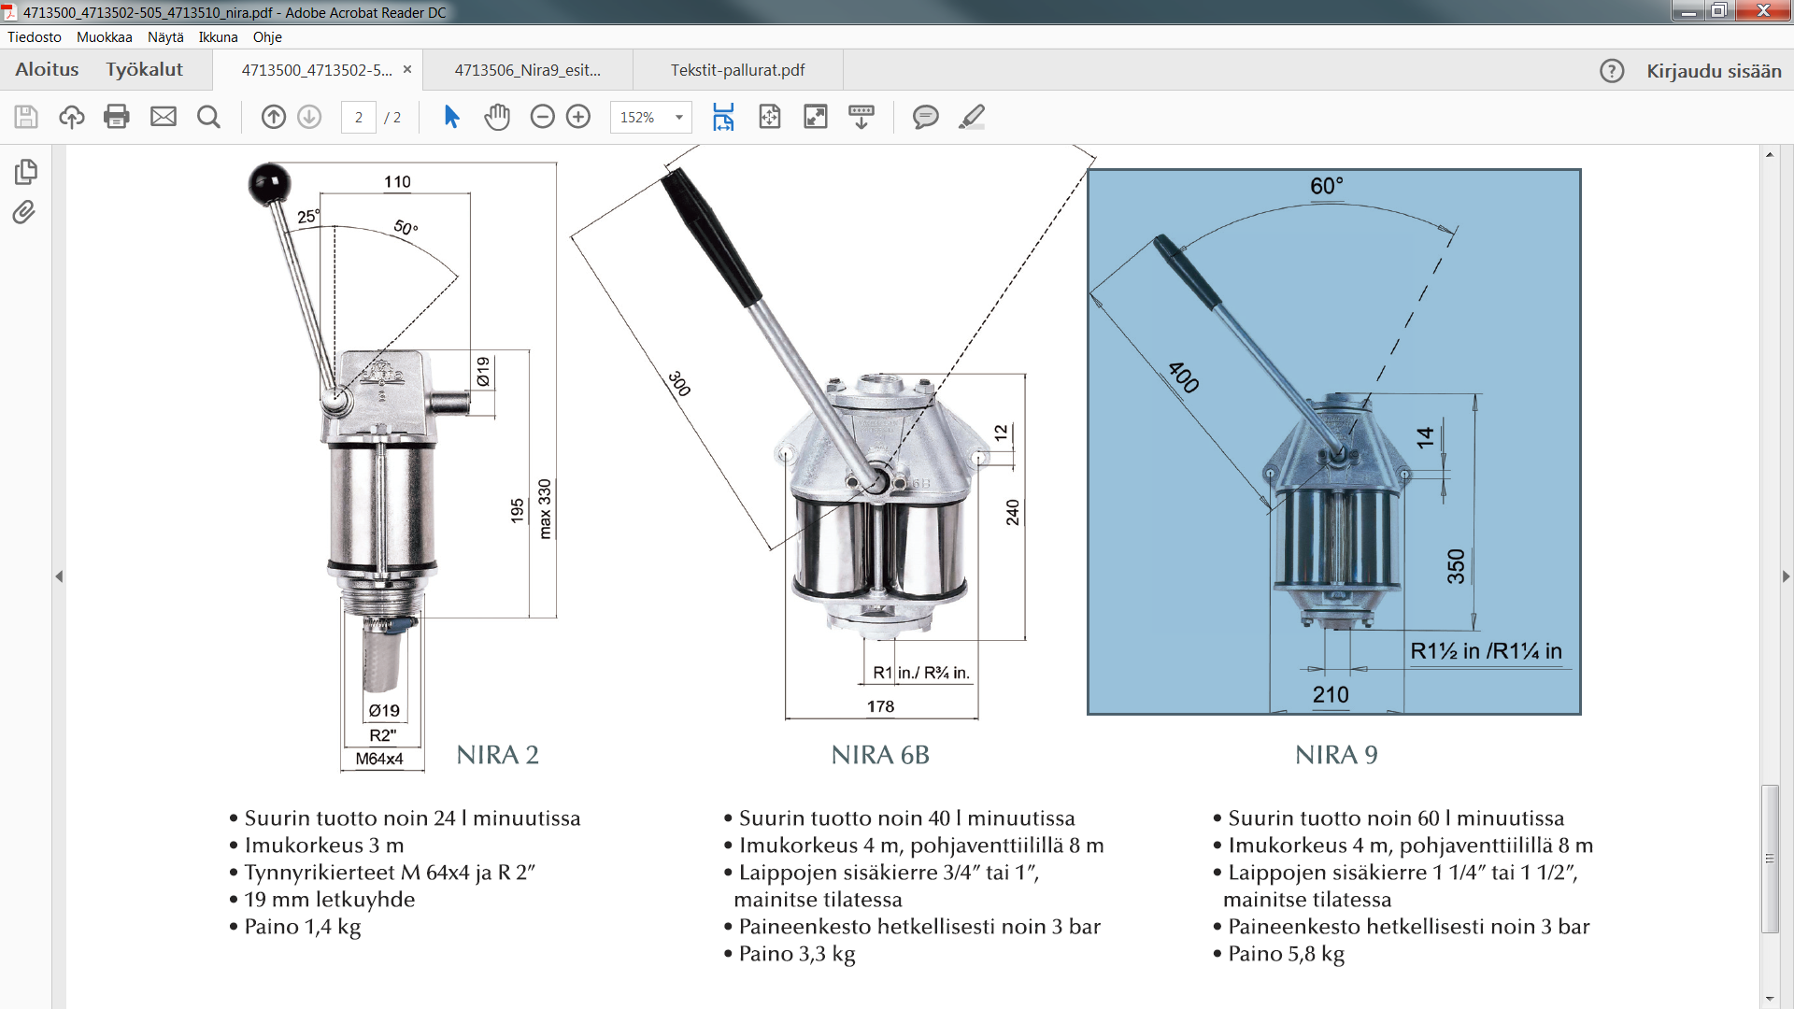Open the Find text magnifier tool

click(209, 117)
